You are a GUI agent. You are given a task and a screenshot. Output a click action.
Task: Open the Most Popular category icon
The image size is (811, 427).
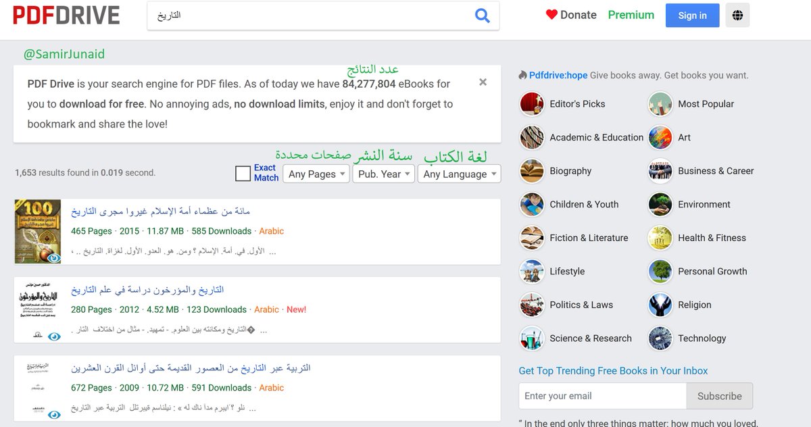coord(660,104)
